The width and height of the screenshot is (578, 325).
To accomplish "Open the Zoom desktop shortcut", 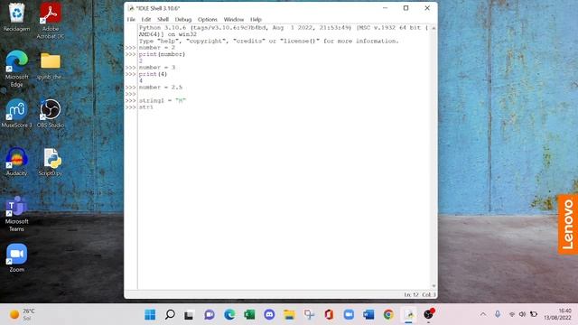I will [x=16, y=257].
